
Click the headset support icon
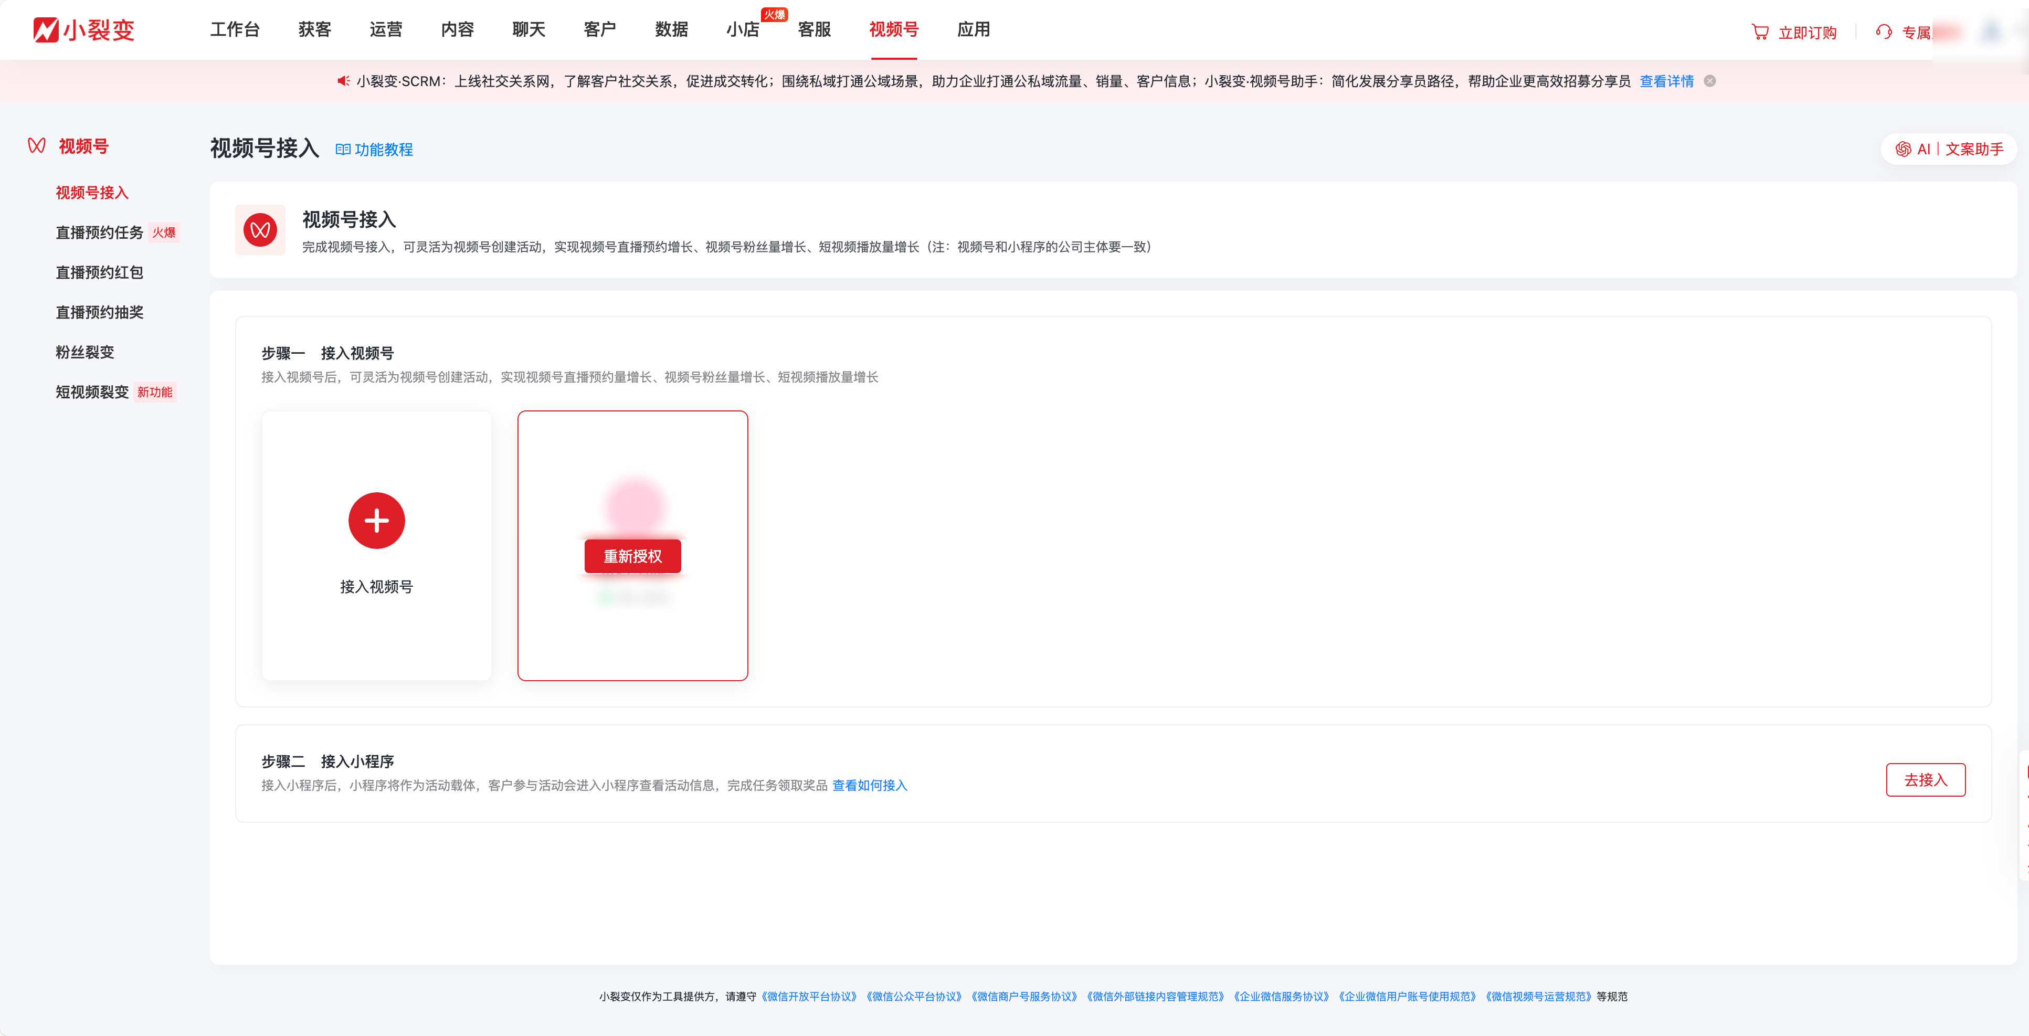coord(1883,33)
